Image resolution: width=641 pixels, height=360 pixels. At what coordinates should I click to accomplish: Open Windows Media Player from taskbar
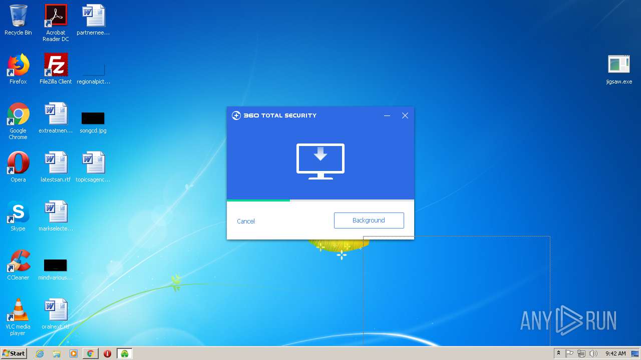(x=74, y=353)
